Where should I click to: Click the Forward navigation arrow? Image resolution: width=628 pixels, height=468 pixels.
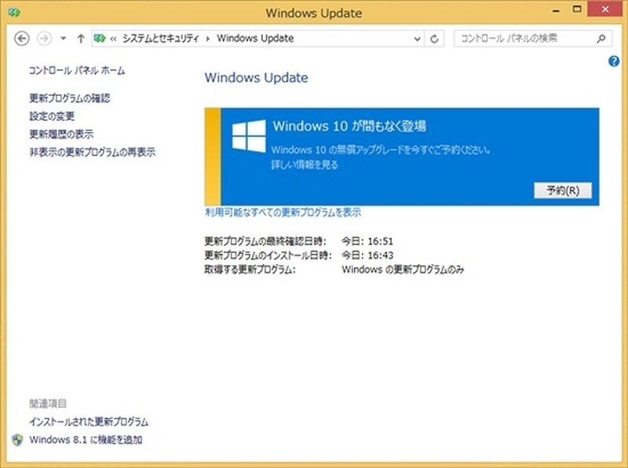(x=44, y=38)
